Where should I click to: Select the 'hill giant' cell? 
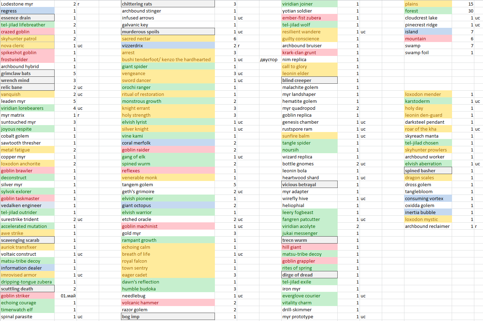coord(309,247)
